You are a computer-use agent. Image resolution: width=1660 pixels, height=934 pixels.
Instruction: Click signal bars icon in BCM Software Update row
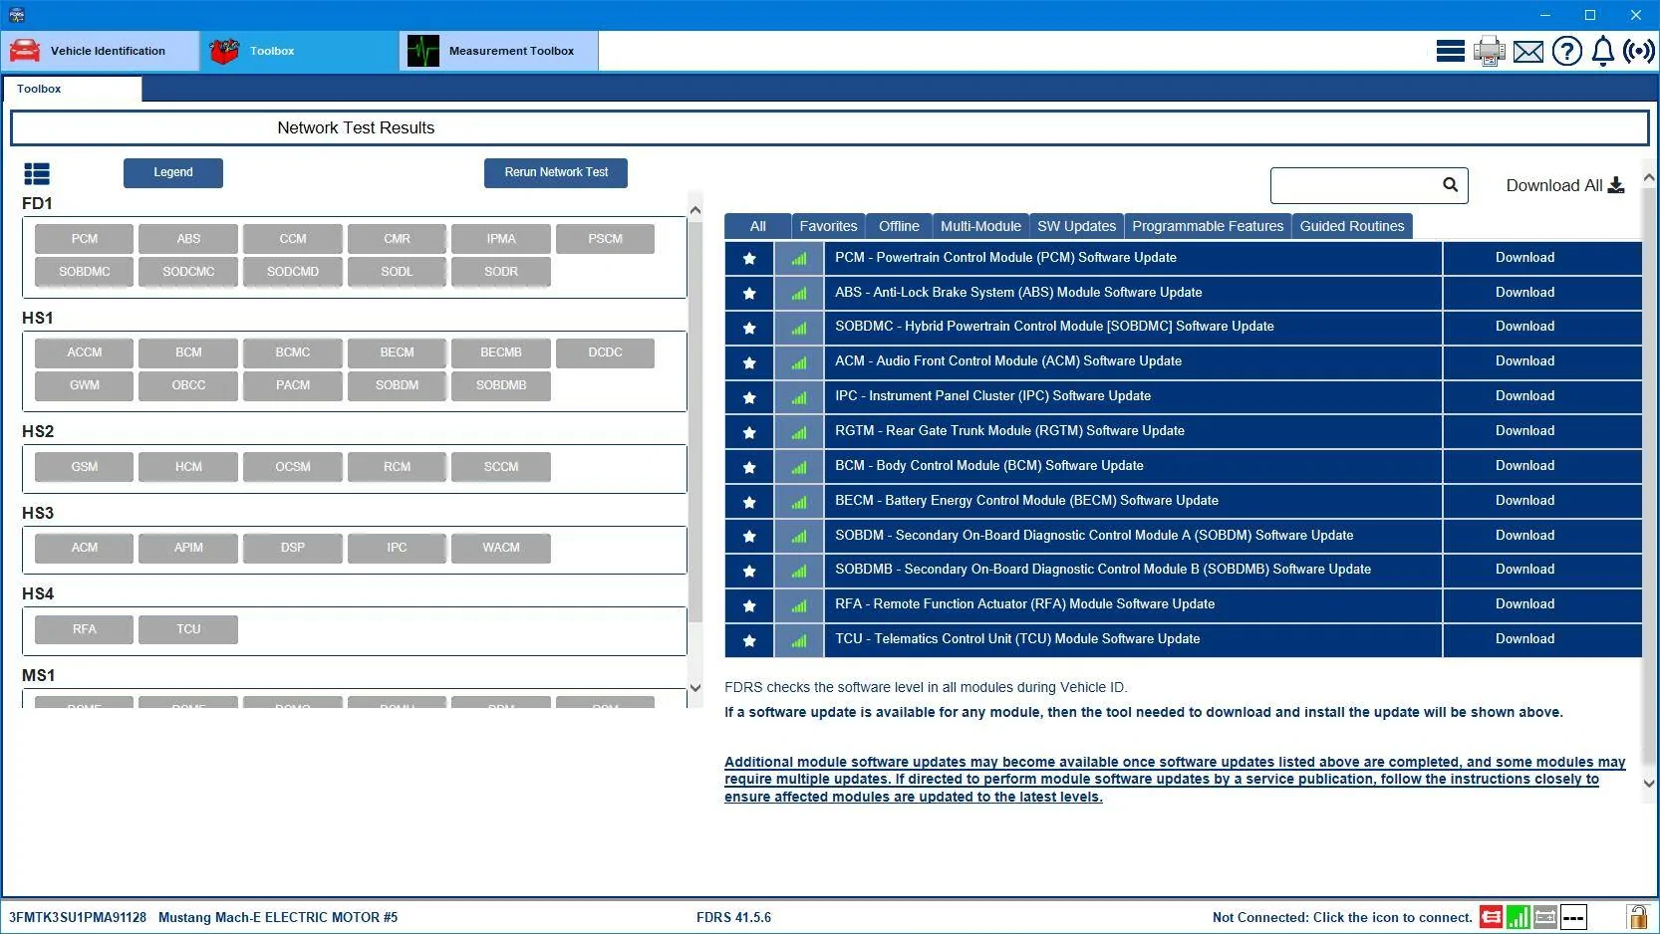click(799, 467)
